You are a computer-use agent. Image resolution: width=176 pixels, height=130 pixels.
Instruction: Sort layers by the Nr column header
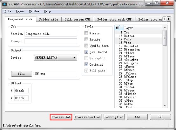coord(119,28)
